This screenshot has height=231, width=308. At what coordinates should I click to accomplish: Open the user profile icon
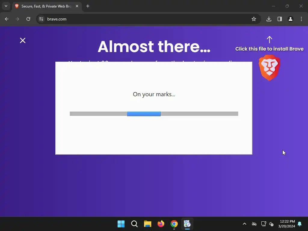point(291,19)
